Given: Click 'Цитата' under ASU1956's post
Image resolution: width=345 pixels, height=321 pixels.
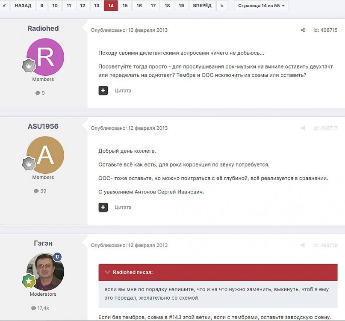Looking at the screenshot, I should pos(123,208).
